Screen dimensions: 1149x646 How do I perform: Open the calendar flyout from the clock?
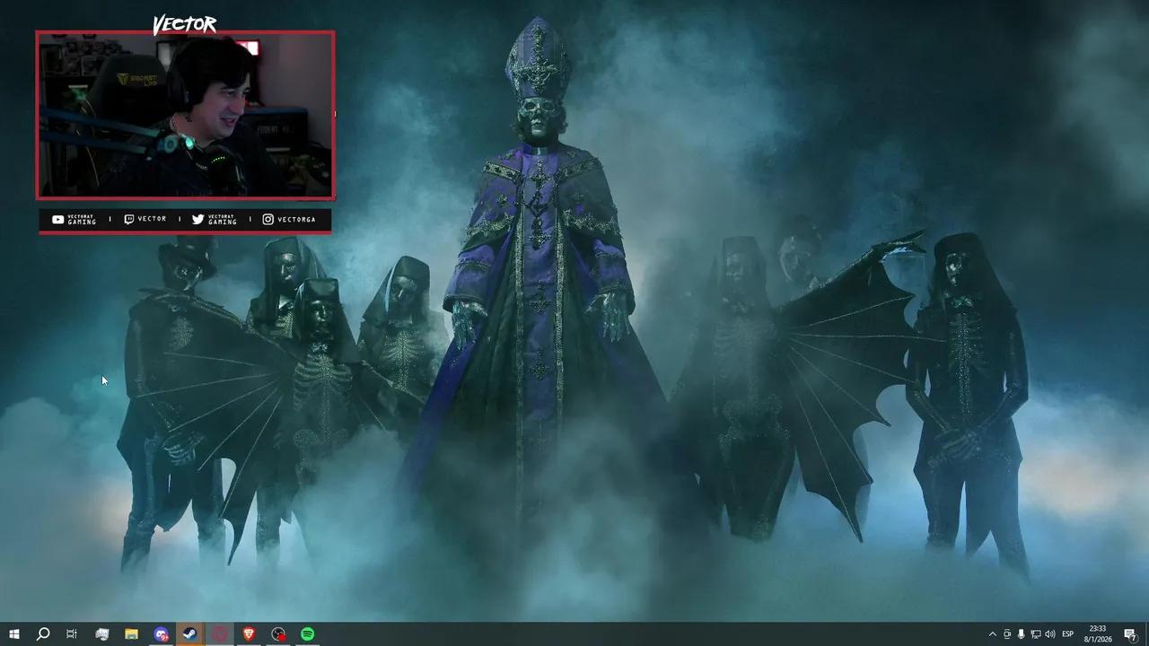click(1096, 633)
